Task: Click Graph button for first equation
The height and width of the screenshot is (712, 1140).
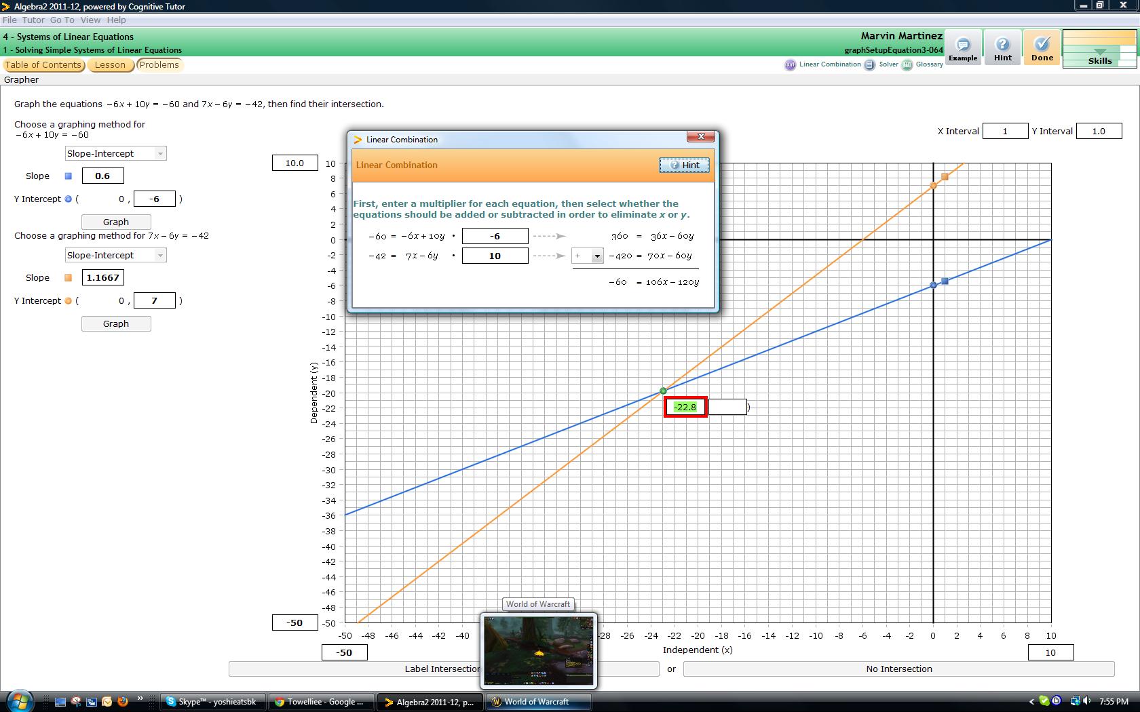Action: pos(116,222)
